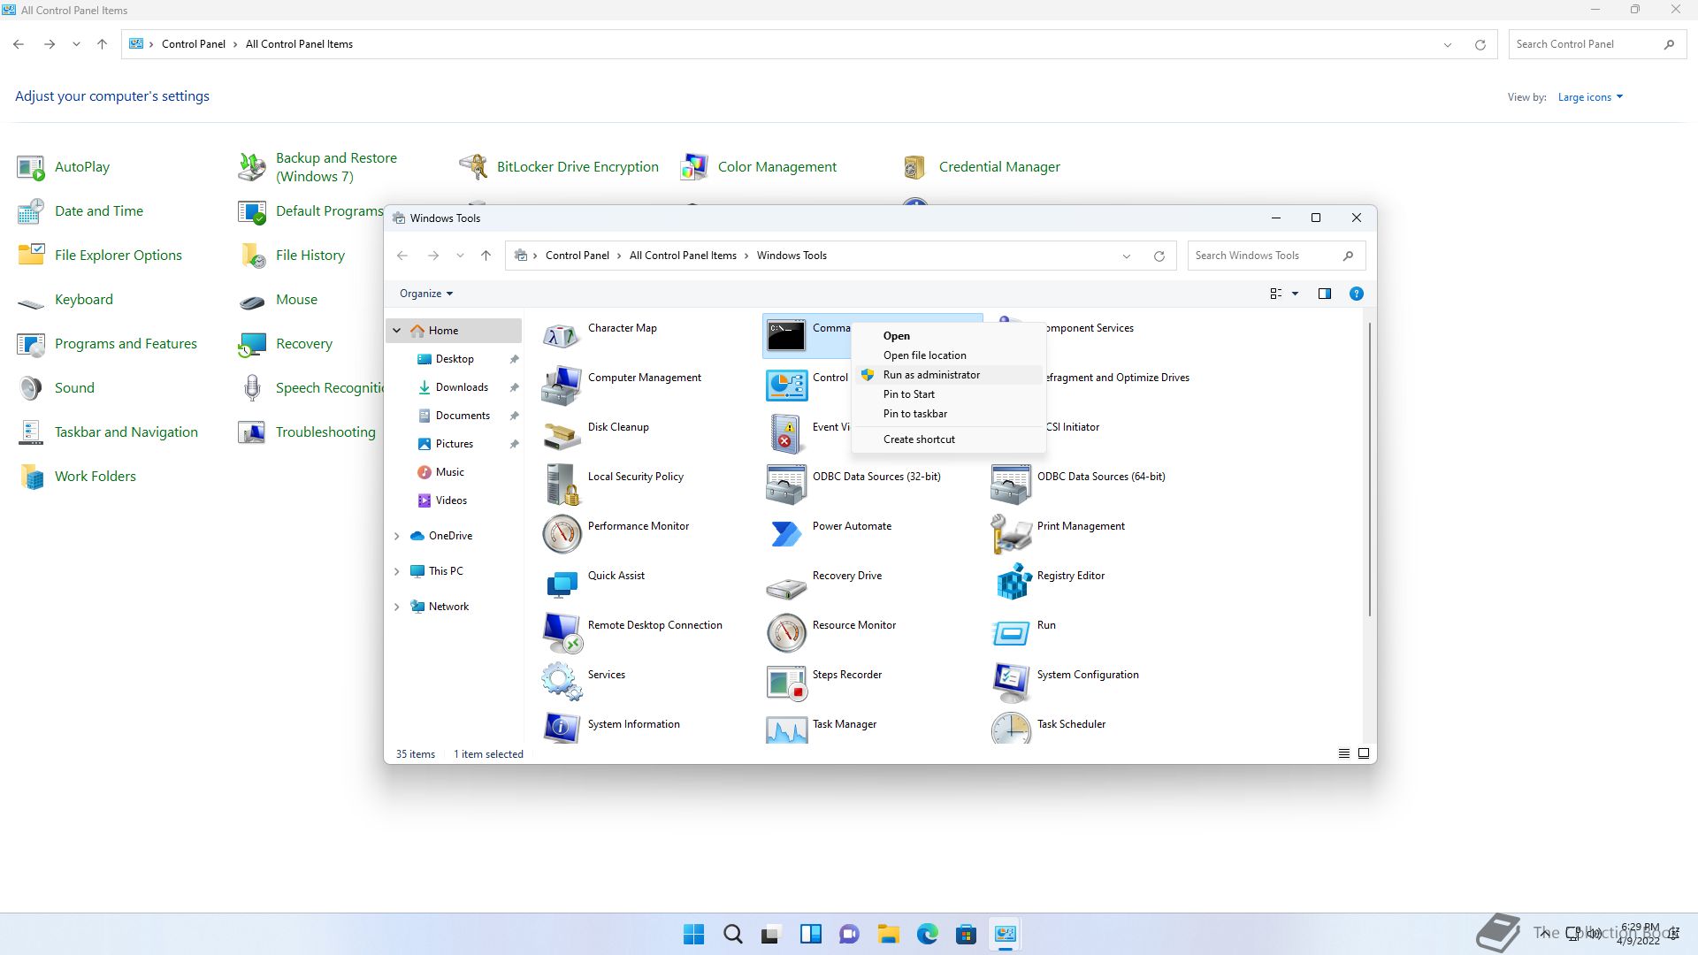Viewport: 1698px width, 955px height.
Task: Expand the This PC tree node
Action: [x=397, y=571]
